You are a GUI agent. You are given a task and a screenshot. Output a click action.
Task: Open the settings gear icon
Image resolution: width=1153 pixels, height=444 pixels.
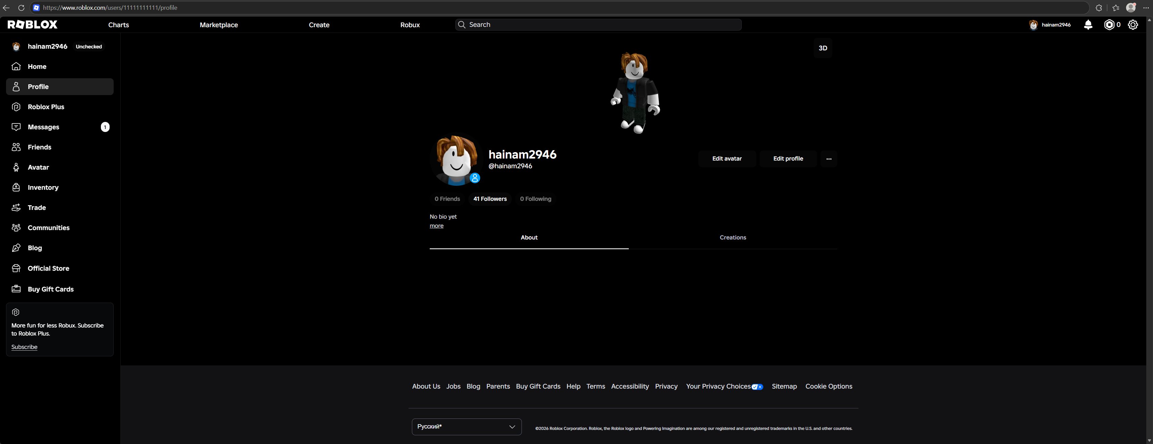(1133, 25)
